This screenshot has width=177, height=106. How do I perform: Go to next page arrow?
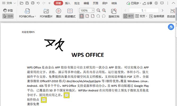coord(162,11)
